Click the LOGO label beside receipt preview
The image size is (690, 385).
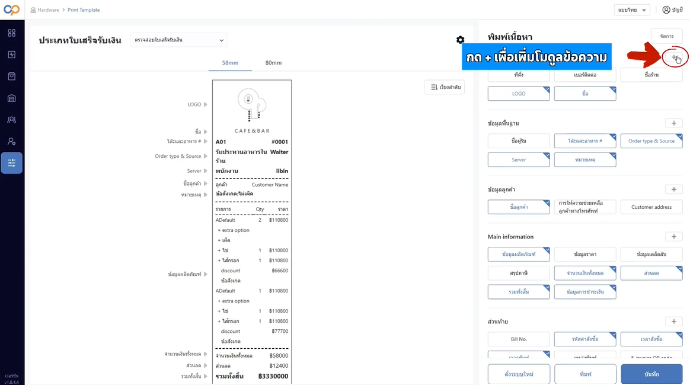194,104
